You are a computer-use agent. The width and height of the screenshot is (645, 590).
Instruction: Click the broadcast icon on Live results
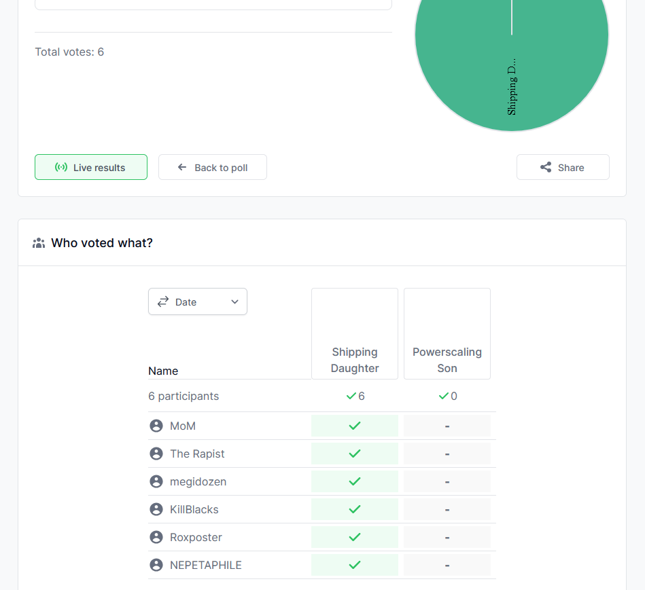[61, 167]
